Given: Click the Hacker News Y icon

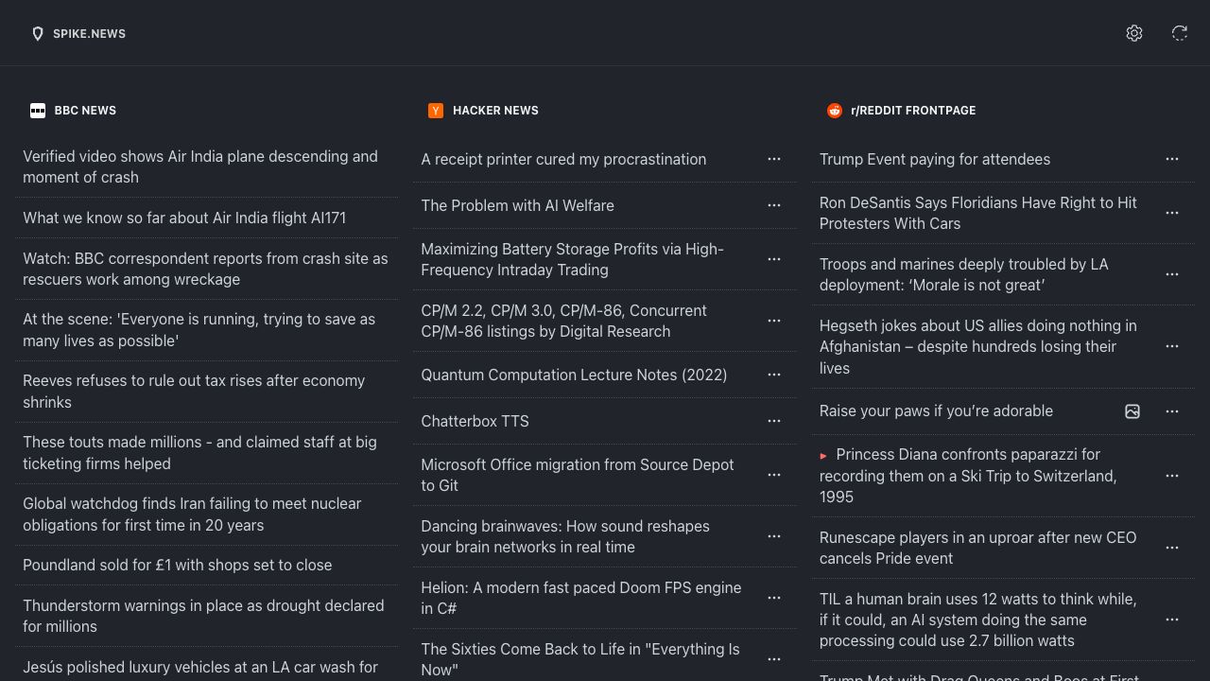Looking at the screenshot, I should point(436,111).
